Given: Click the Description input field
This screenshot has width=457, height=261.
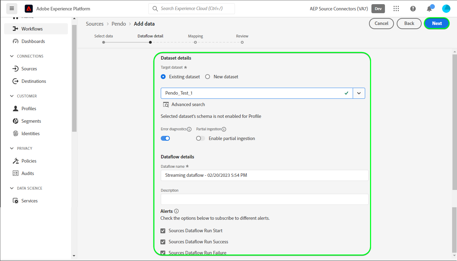Looking at the screenshot, I should tap(264, 199).
